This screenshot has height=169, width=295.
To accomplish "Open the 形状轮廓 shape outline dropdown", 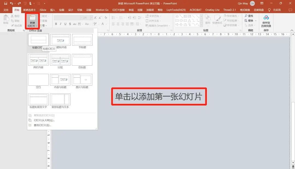I will [231, 21].
